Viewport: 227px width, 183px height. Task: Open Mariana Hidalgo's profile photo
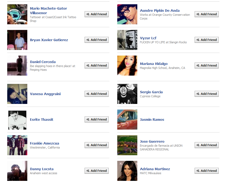pos(127,65)
